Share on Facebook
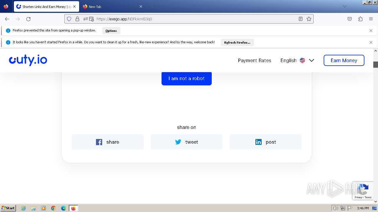 tap(107, 142)
